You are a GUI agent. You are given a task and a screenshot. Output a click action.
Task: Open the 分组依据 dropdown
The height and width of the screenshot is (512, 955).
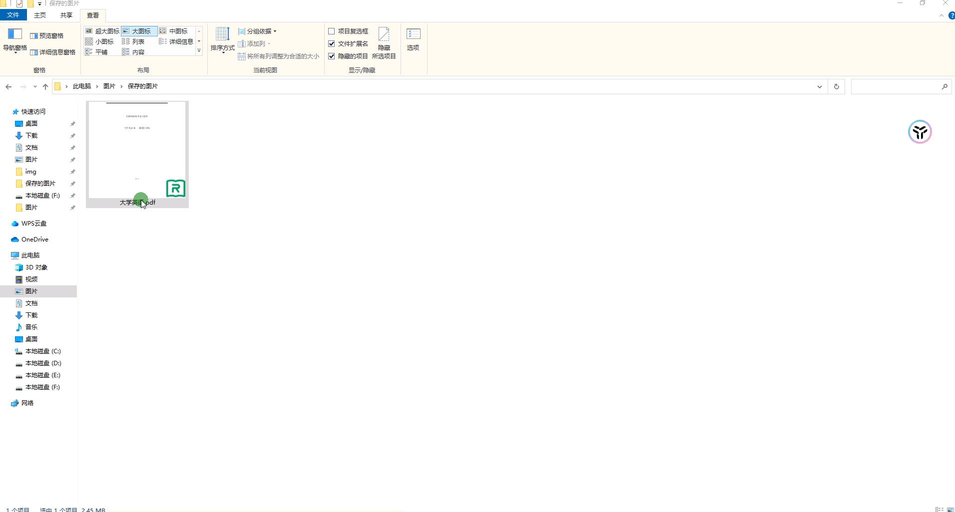pos(257,31)
